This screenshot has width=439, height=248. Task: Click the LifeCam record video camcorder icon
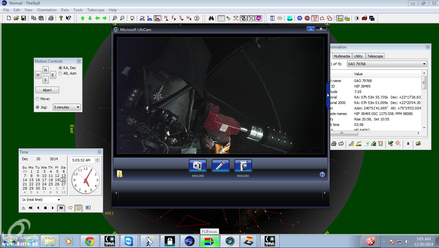tap(243, 166)
